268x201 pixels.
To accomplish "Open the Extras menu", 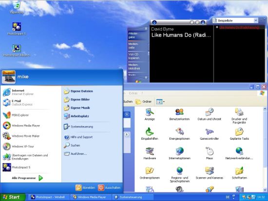I will (133, 93).
